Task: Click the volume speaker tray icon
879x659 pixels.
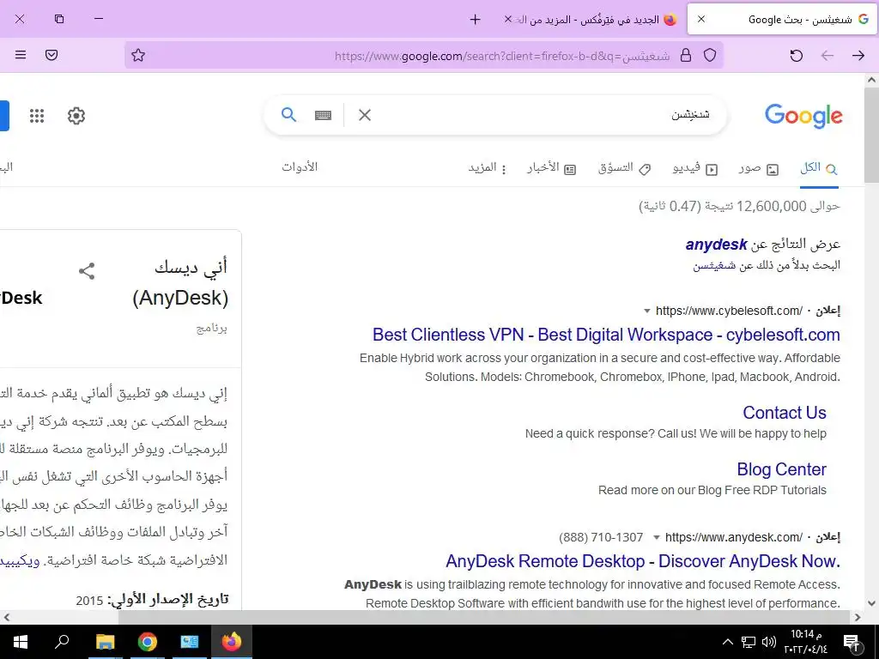Action: 768,642
